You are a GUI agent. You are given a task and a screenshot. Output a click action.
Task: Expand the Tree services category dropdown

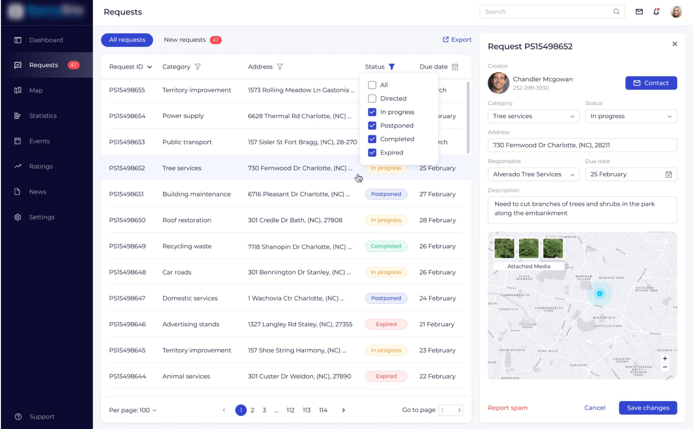[x=533, y=116]
